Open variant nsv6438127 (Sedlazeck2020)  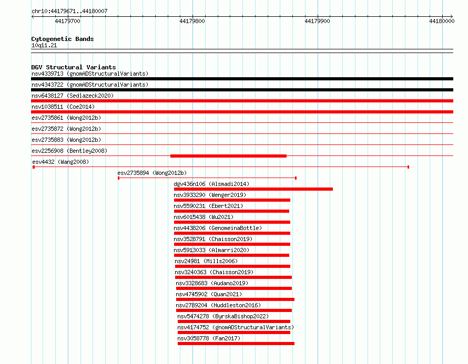click(x=73, y=96)
